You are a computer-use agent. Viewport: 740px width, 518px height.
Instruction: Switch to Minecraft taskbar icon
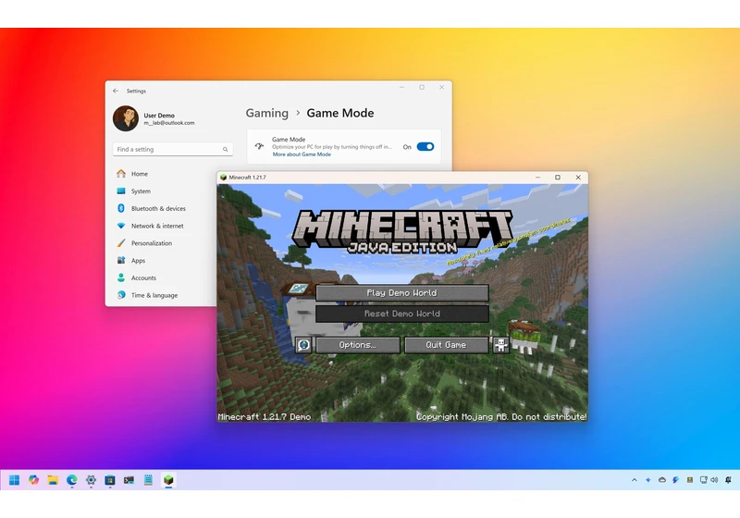tap(168, 480)
